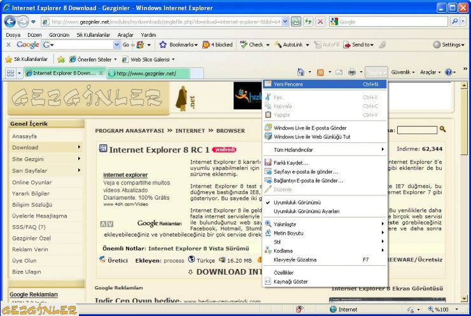This screenshot has width=471, height=316.
Task: Click the empty New Tab button
Action: 197,73
